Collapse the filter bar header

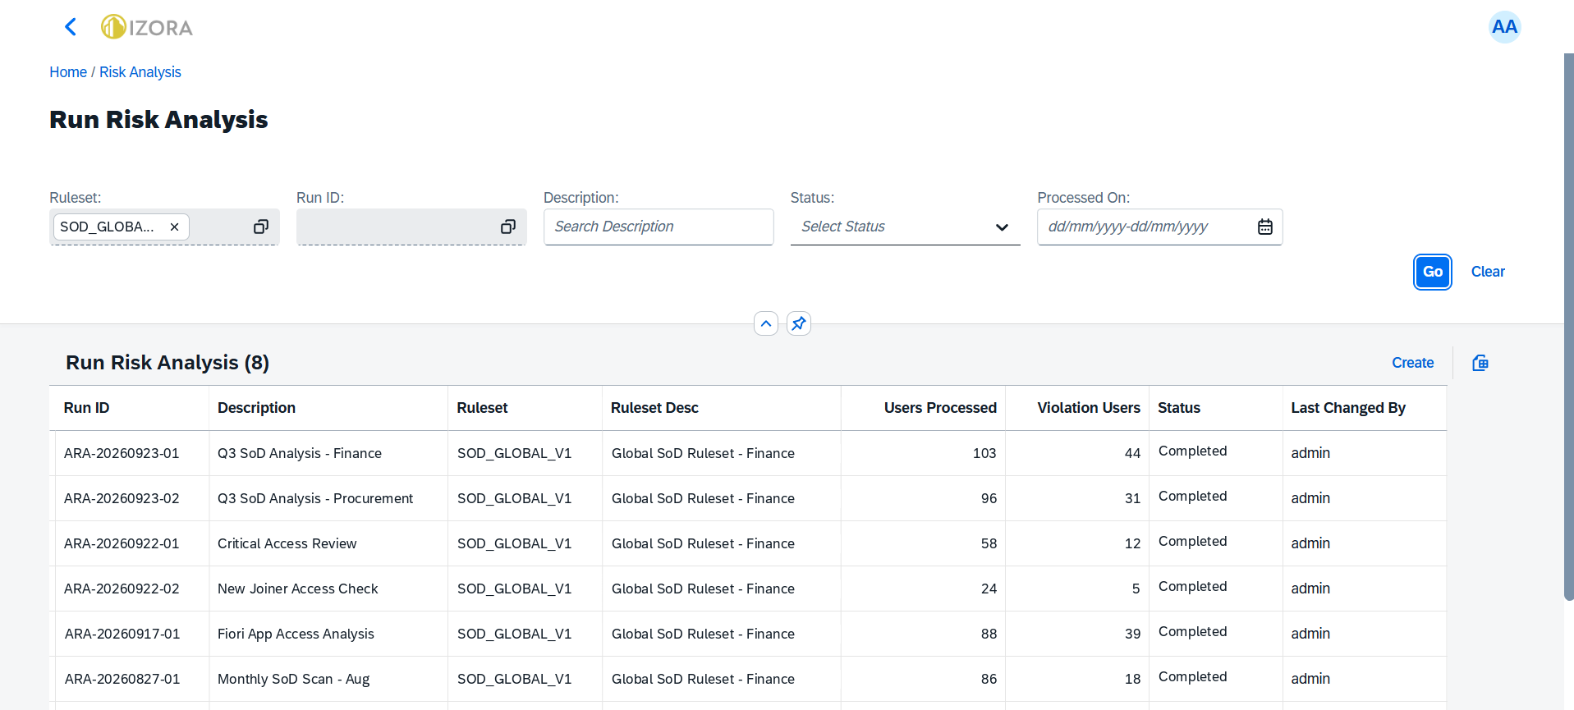(766, 323)
